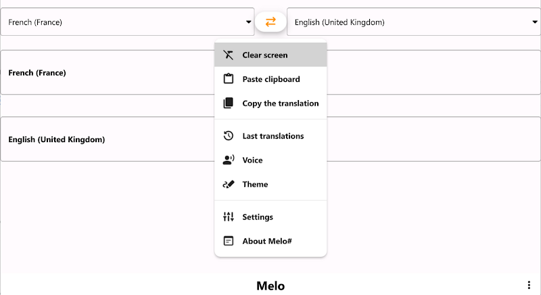The width and height of the screenshot is (541, 295).
Task: Click the orange swap languages icon
Action: pos(270,22)
